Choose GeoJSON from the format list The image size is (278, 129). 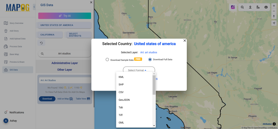pyautogui.click(x=124, y=100)
